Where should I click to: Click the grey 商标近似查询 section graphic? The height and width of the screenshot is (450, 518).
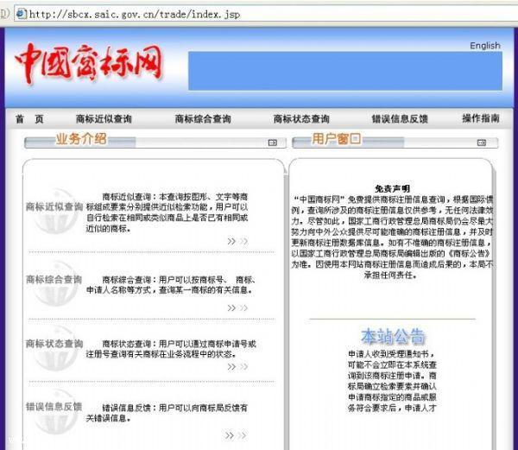(x=54, y=211)
